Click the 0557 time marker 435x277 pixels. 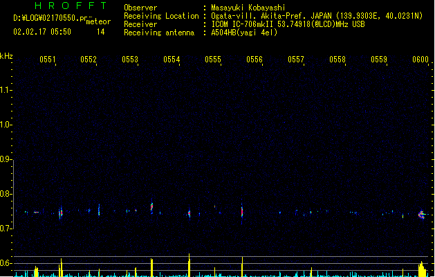click(x=296, y=60)
